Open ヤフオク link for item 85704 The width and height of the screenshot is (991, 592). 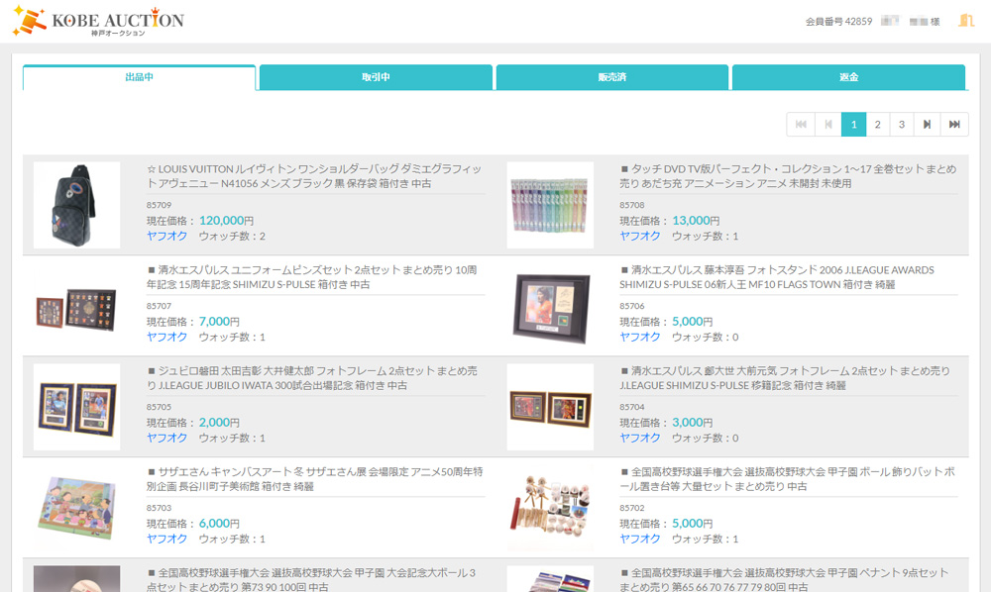pos(639,438)
